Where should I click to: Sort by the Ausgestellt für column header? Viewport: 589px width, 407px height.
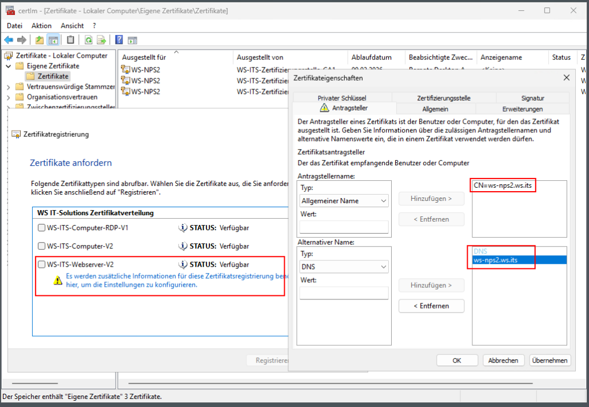click(176, 58)
